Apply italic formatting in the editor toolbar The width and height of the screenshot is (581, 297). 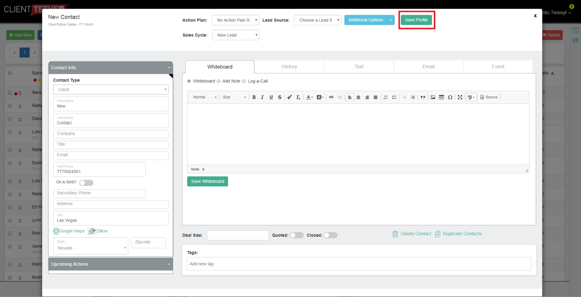[x=262, y=97]
